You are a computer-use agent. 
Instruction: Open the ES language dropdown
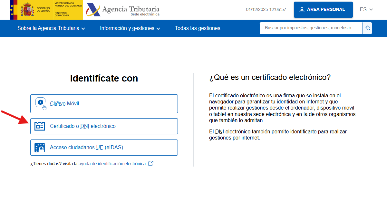pyautogui.click(x=366, y=10)
